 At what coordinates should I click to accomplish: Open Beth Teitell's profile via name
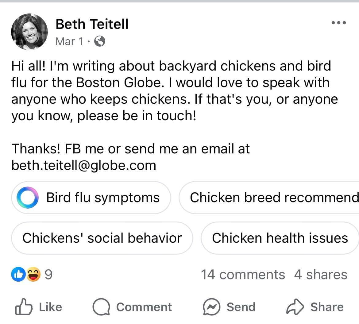[92, 24]
